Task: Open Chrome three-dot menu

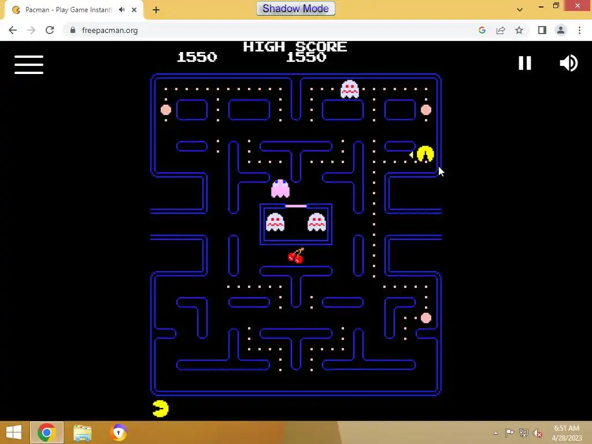Action: pyautogui.click(x=579, y=30)
